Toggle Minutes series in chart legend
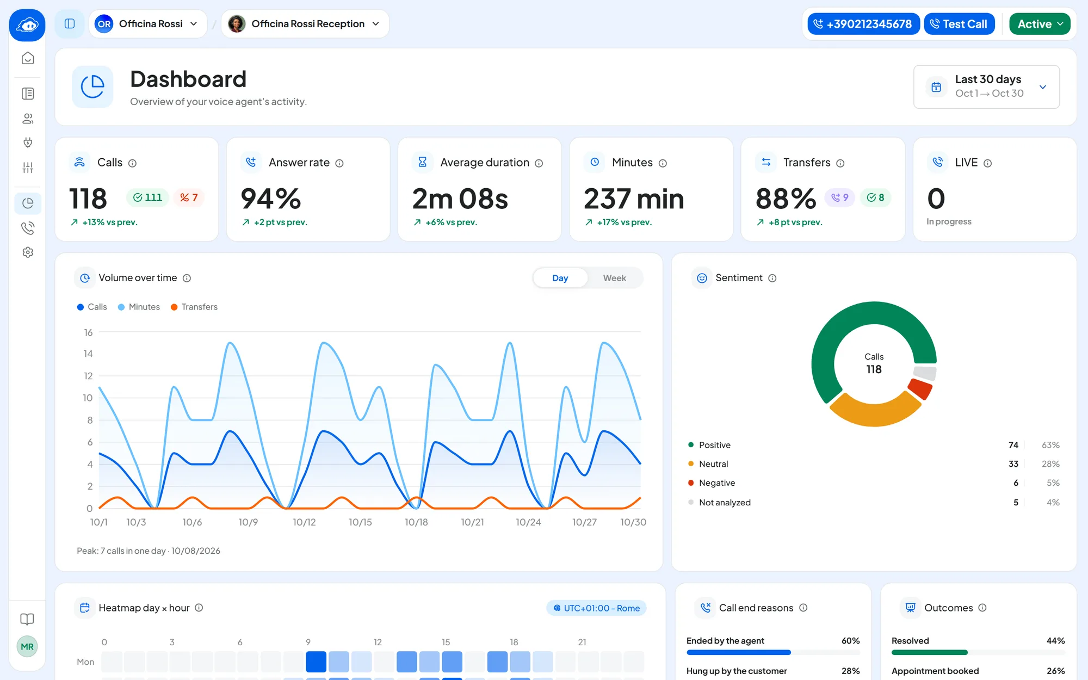Screen dimensions: 1088x680 tap(139, 307)
